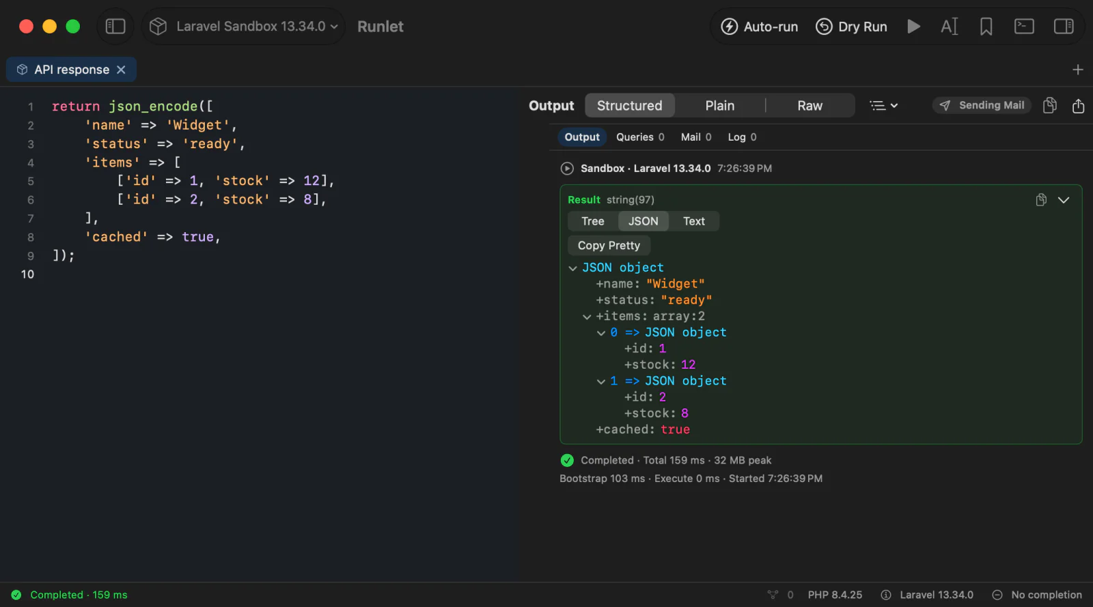Open the terminal console icon

pos(1024,27)
